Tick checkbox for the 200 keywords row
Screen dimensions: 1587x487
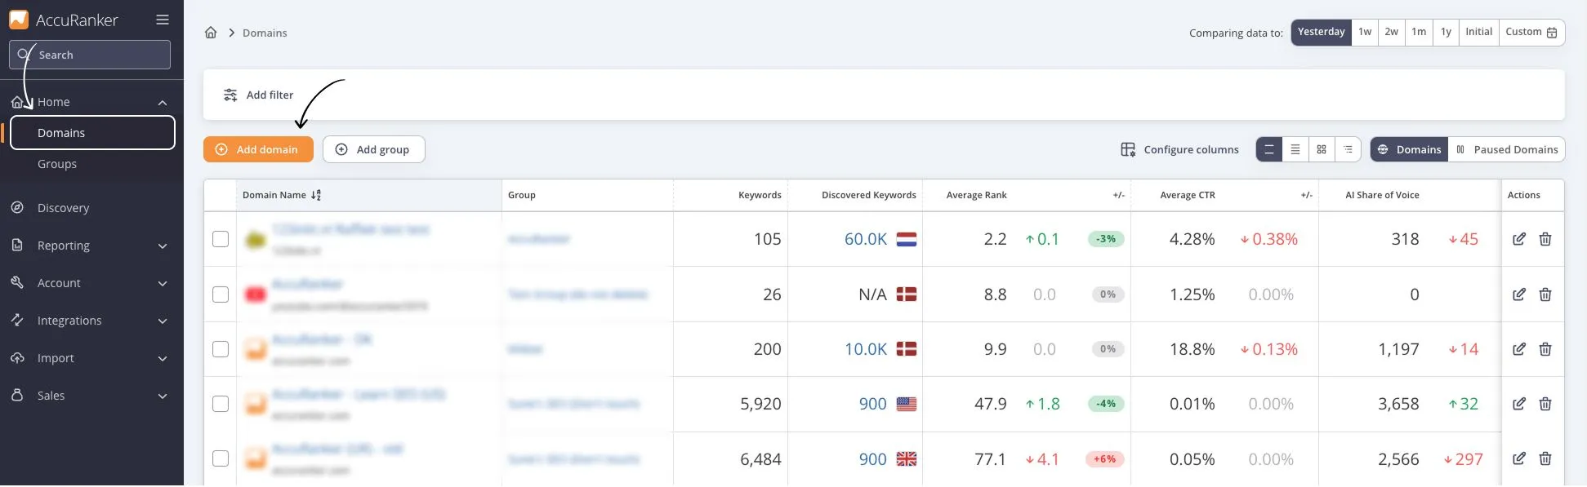pos(221,349)
